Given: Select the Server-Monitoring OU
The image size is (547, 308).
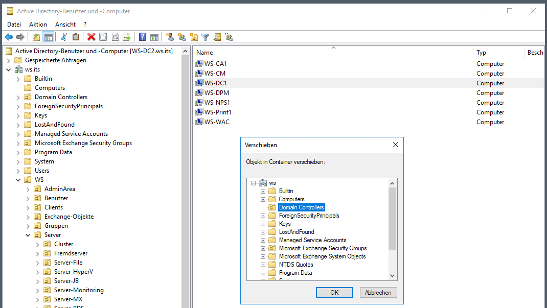Looking at the screenshot, I should 79,290.
